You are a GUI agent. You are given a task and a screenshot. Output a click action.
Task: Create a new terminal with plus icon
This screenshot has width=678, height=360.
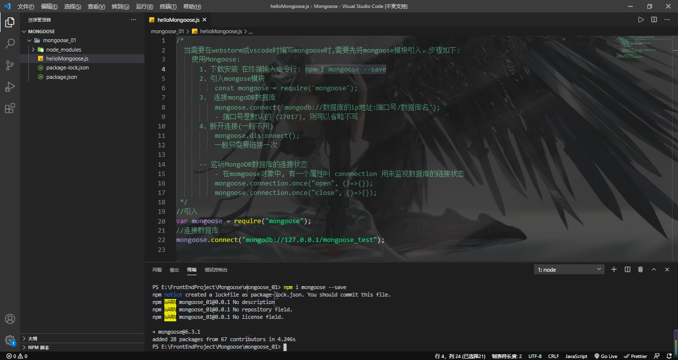click(614, 269)
